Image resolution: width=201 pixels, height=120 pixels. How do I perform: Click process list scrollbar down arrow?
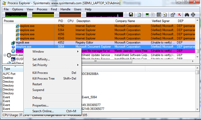[x=197, y=57]
